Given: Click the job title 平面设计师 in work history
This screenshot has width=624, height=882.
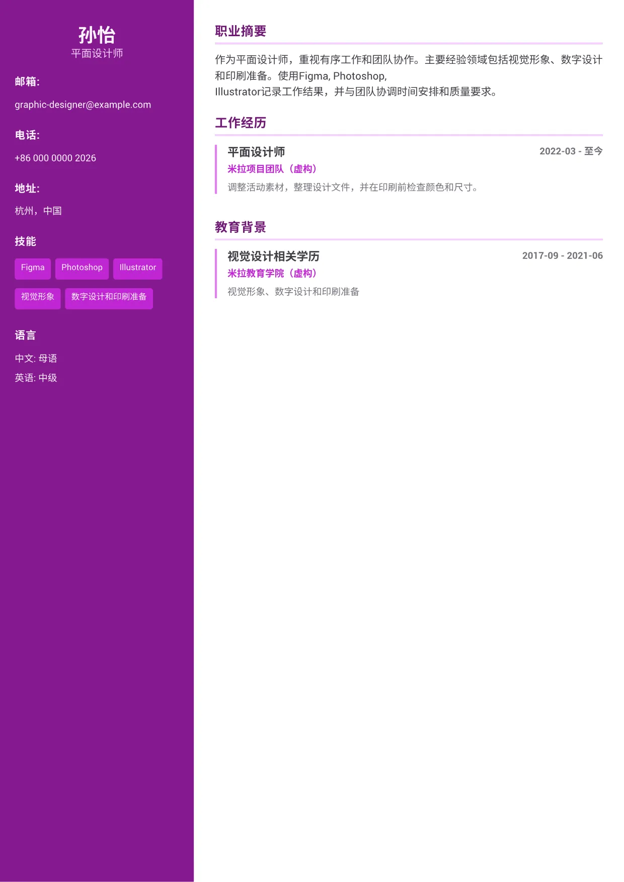Looking at the screenshot, I should pyautogui.click(x=256, y=152).
